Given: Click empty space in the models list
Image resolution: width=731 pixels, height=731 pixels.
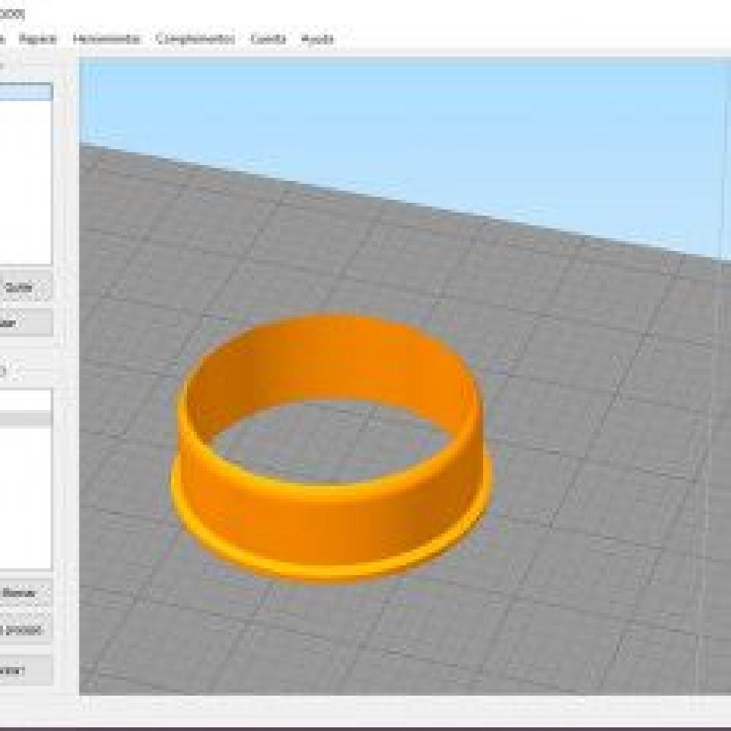Looking at the screenshot, I should 24,183.
